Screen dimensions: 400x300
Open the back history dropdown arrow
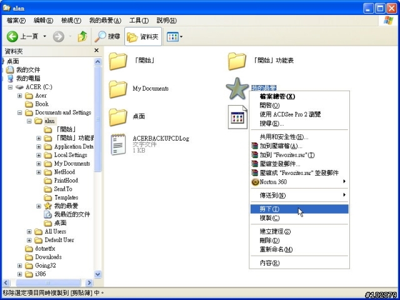44,36
